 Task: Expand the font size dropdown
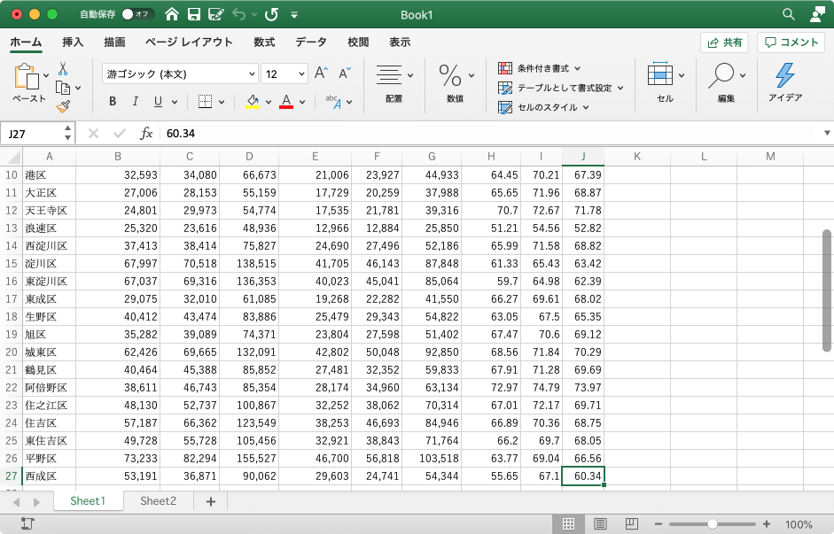[301, 74]
